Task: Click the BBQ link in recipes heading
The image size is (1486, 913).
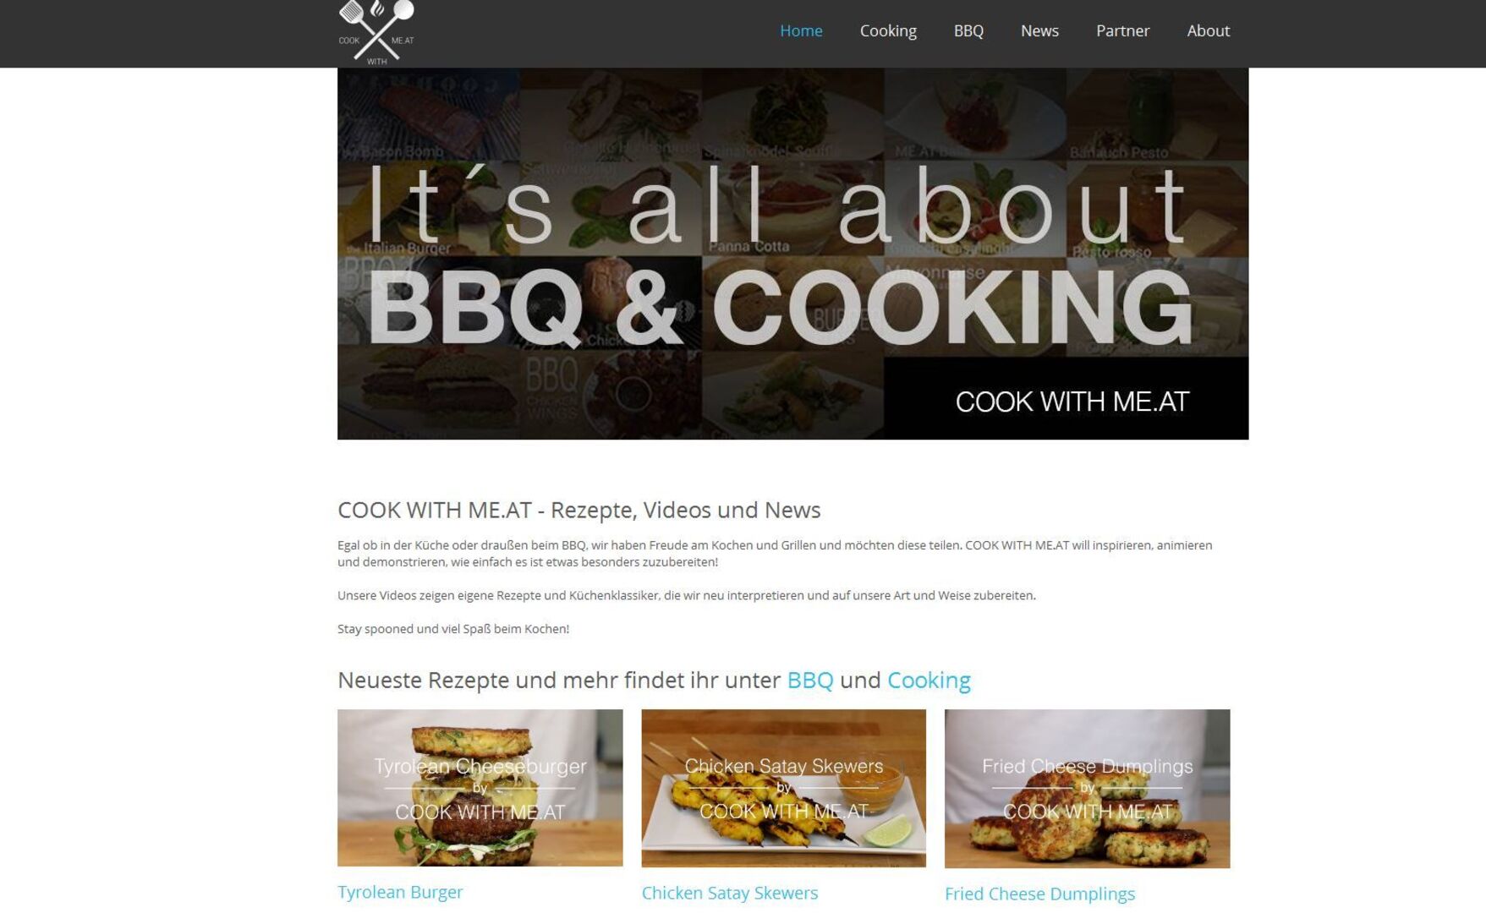Action: coord(810,680)
